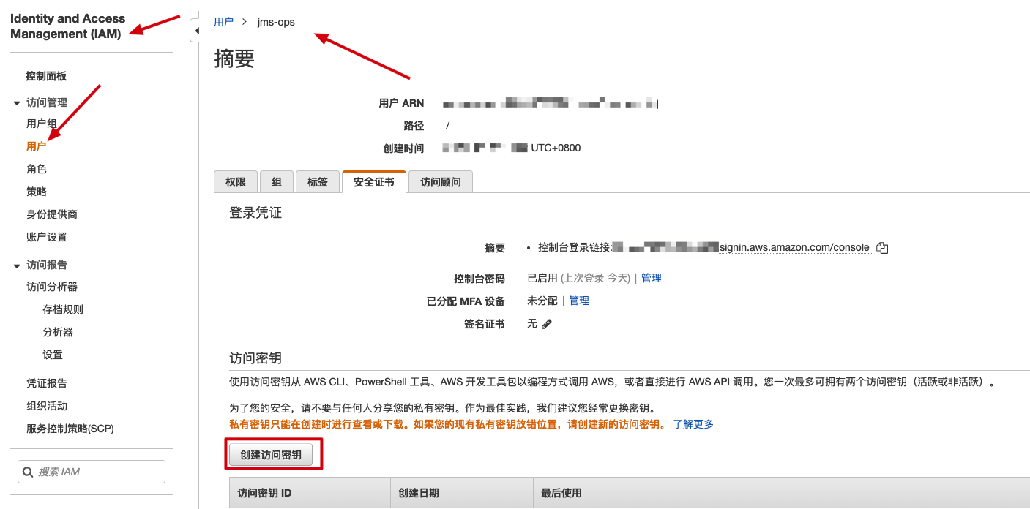
Task: Select 用户 in sidebar
Action: (37, 146)
